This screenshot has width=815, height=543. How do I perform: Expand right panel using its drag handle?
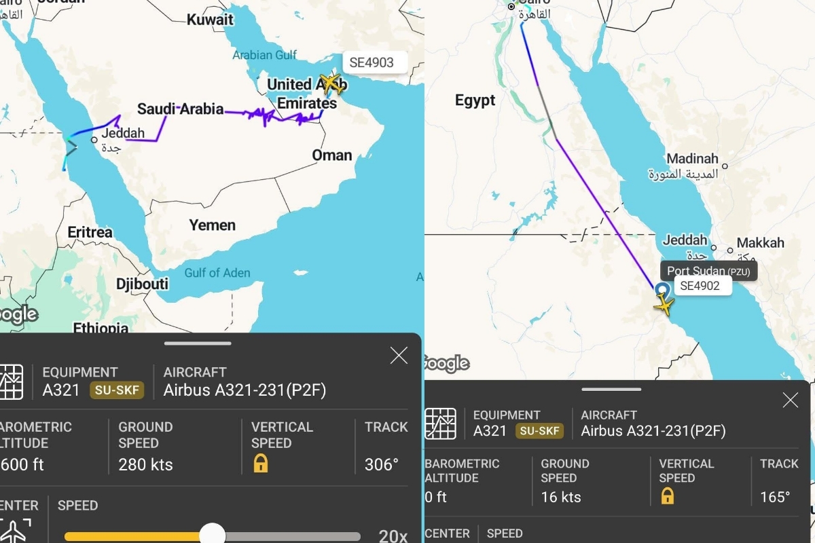pyautogui.click(x=611, y=390)
